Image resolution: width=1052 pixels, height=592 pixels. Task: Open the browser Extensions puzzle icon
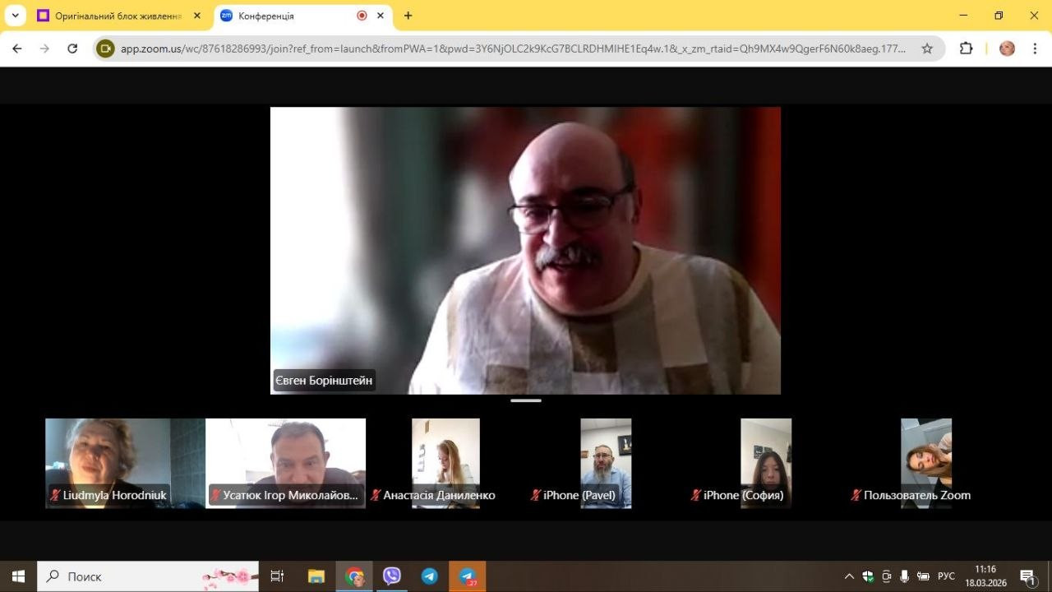tap(966, 49)
